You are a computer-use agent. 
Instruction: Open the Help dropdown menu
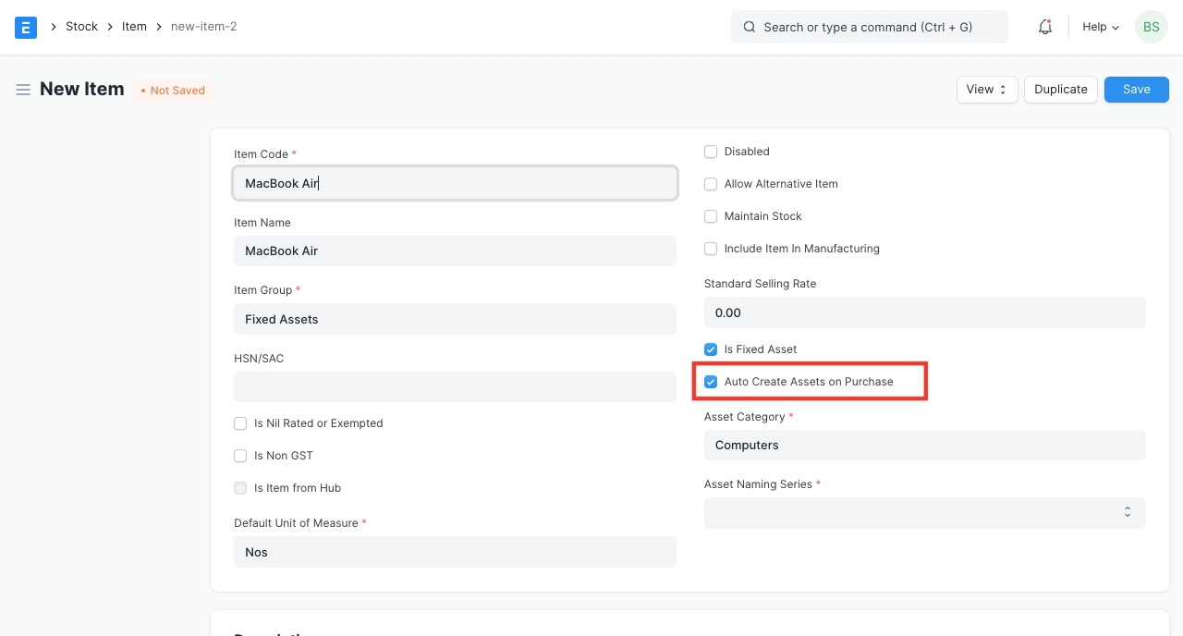[1100, 27]
